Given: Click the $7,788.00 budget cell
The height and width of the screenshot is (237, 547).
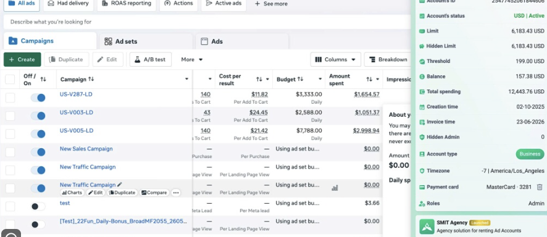Looking at the screenshot, I should click(x=309, y=130).
